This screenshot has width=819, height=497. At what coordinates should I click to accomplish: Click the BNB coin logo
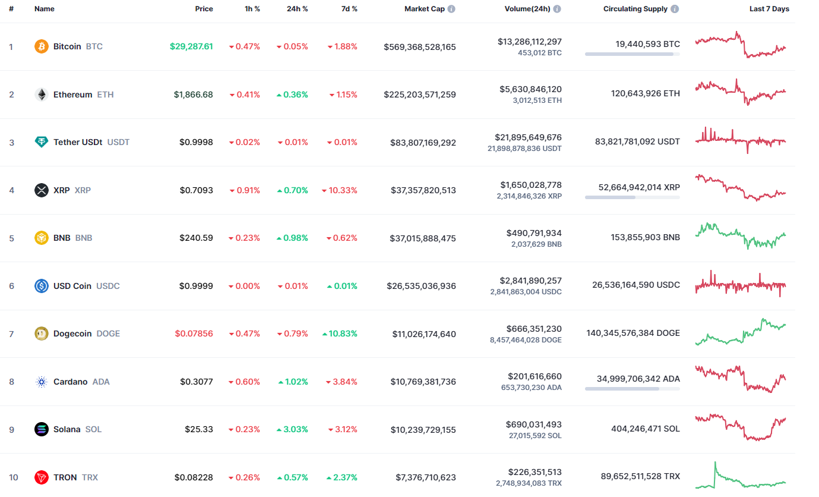pyautogui.click(x=40, y=237)
